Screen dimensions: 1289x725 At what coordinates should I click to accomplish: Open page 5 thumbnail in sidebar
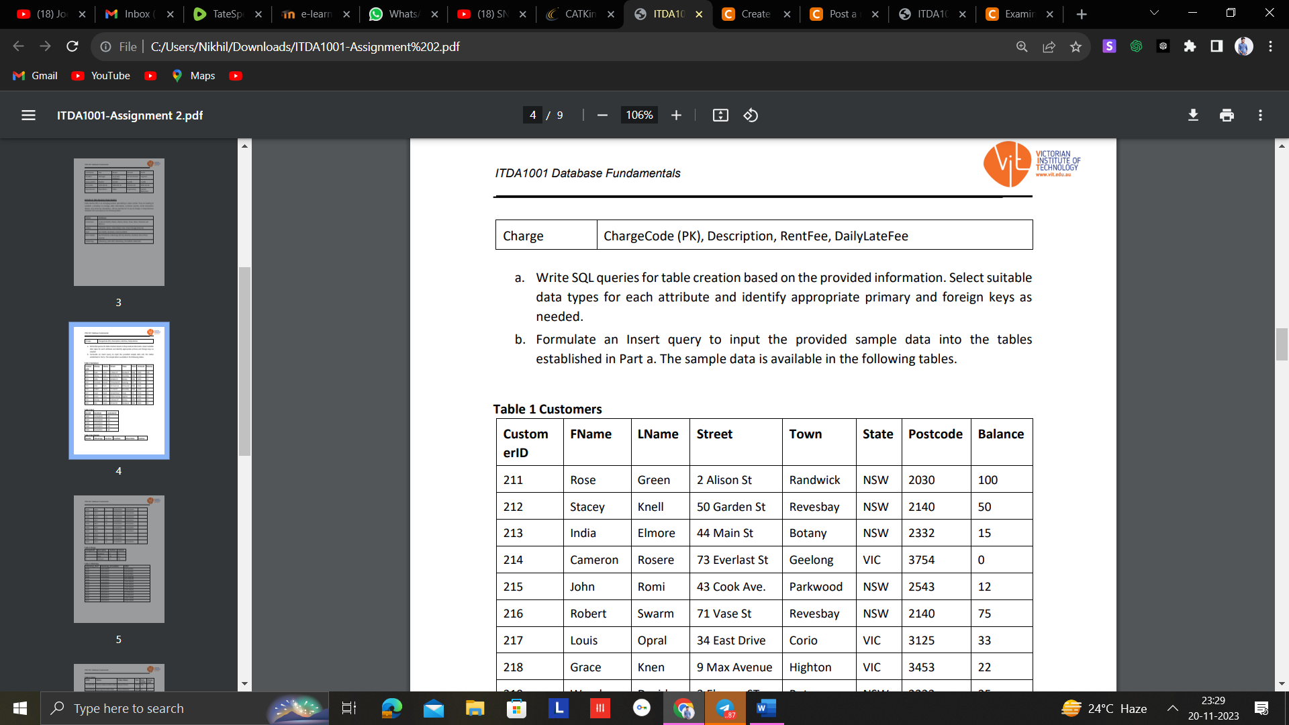click(118, 559)
